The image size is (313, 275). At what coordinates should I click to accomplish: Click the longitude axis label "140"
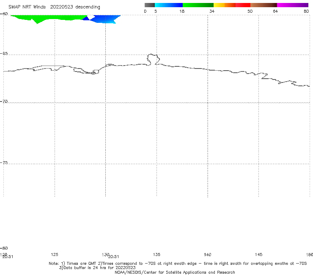coord(208,254)
